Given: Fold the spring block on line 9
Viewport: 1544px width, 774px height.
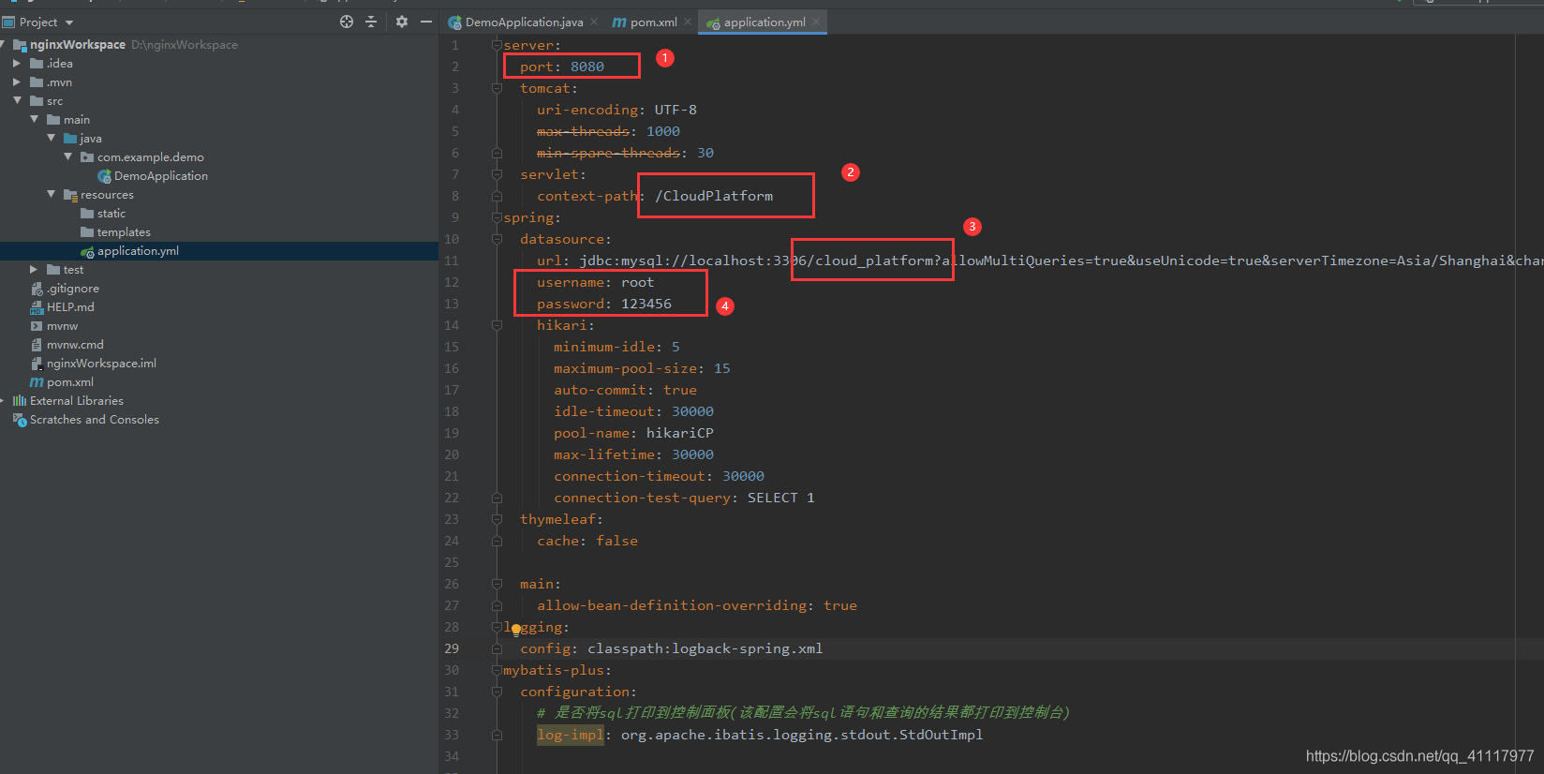Looking at the screenshot, I should [x=497, y=217].
